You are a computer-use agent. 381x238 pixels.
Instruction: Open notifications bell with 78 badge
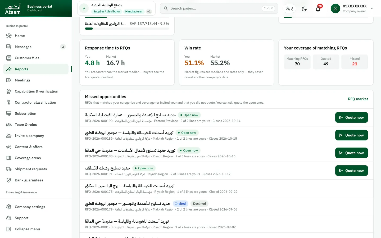(318, 9)
